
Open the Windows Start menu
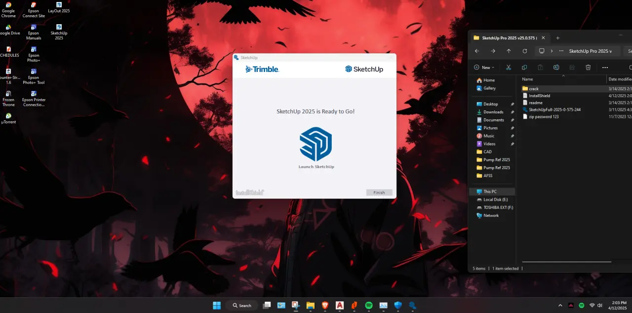(217, 306)
